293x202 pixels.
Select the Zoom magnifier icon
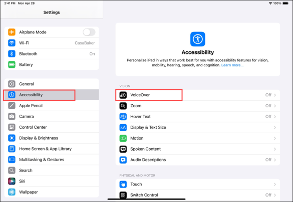pos(123,106)
